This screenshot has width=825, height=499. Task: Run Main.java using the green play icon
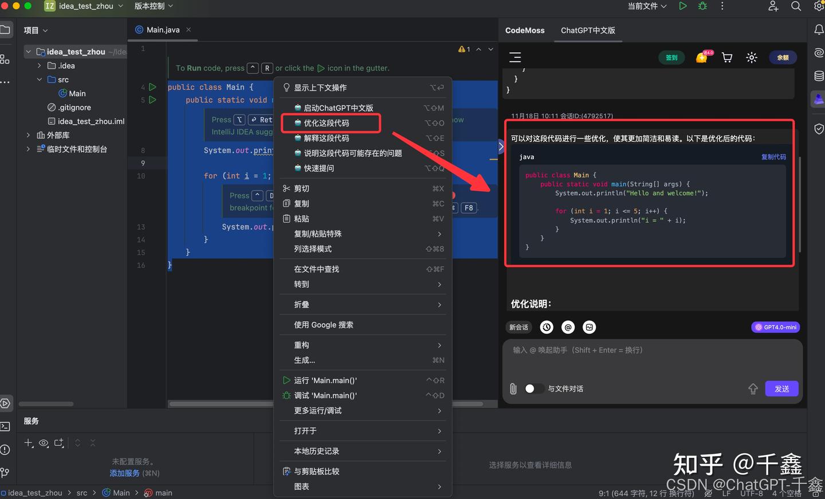point(682,6)
